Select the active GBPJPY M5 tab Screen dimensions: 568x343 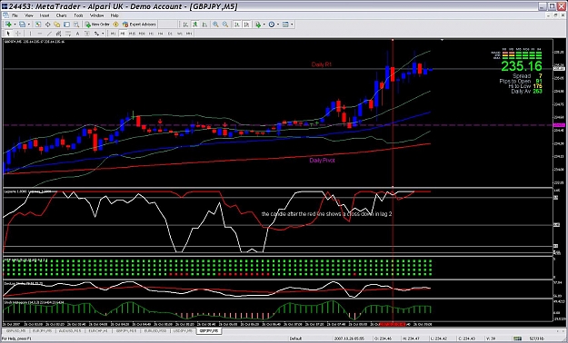click(x=209, y=330)
